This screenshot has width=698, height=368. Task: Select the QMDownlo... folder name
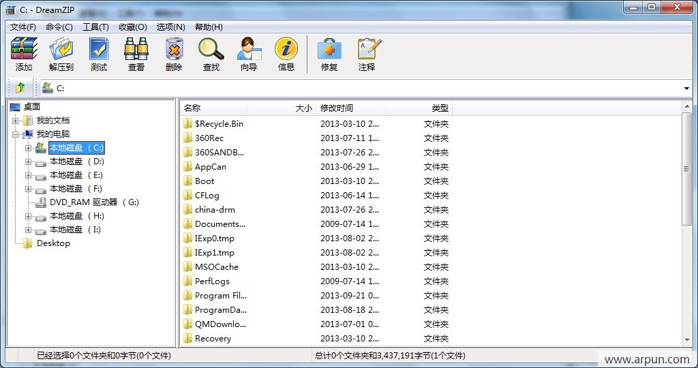[x=220, y=324]
